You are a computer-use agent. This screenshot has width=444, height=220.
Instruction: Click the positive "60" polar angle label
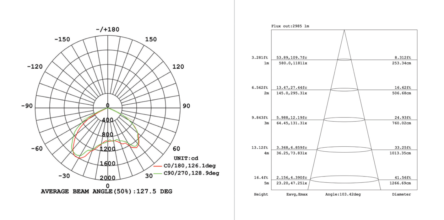tap(176, 149)
